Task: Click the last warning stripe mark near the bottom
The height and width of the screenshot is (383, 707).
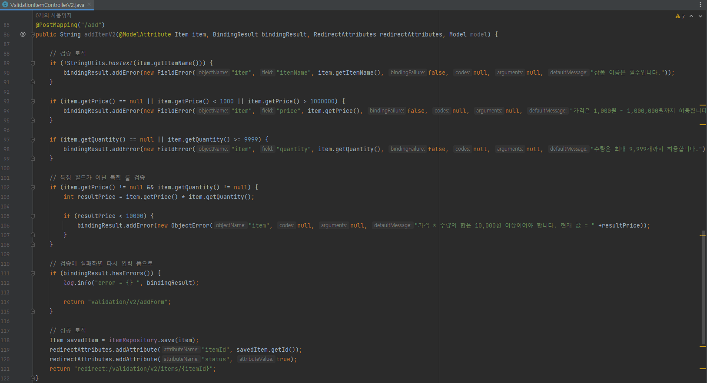Action: point(703,369)
